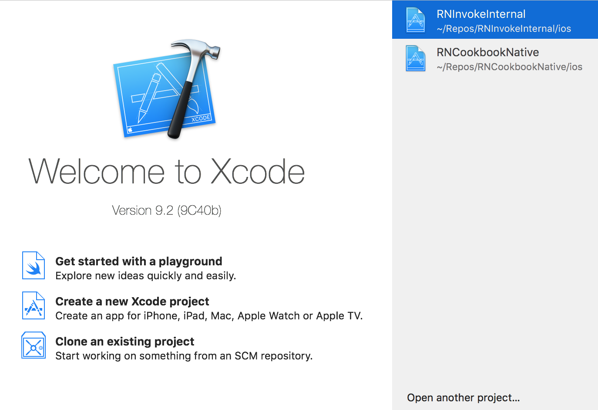
Task: Select "Clone an existing project" option
Action: [x=124, y=342]
